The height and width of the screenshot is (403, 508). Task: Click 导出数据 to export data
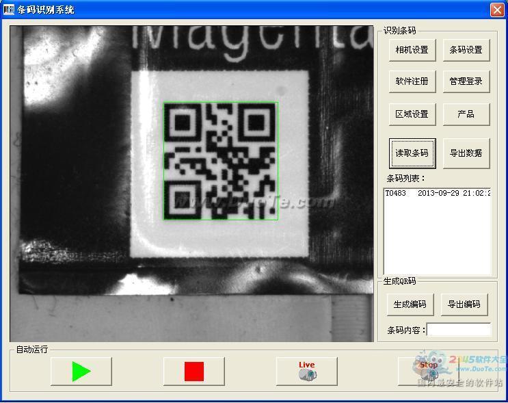(x=466, y=153)
